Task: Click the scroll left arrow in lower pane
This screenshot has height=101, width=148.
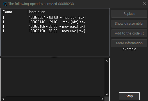Action: [3, 99]
